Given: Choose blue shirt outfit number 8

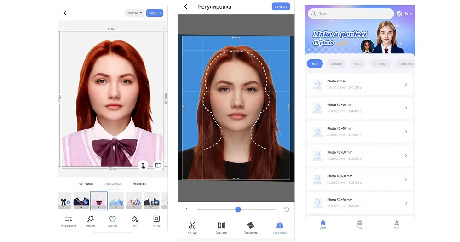Looking at the screenshot, I should [116, 201].
